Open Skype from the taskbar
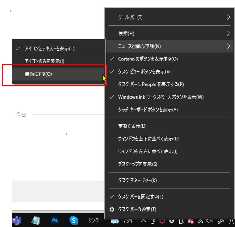The height and width of the screenshot is (227, 235). 74,221
